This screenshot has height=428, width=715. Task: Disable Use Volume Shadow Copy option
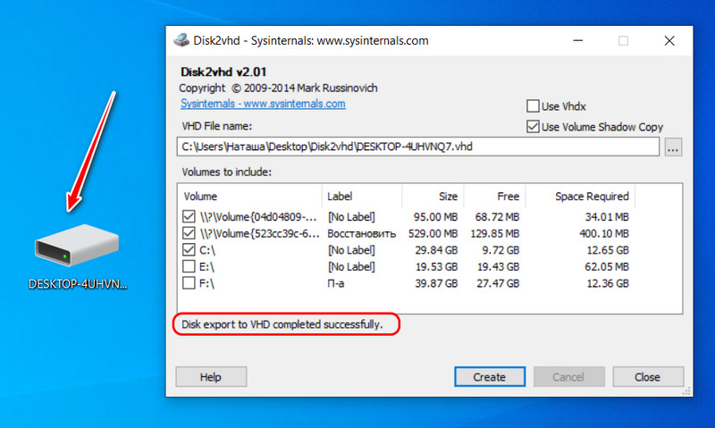coord(533,127)
